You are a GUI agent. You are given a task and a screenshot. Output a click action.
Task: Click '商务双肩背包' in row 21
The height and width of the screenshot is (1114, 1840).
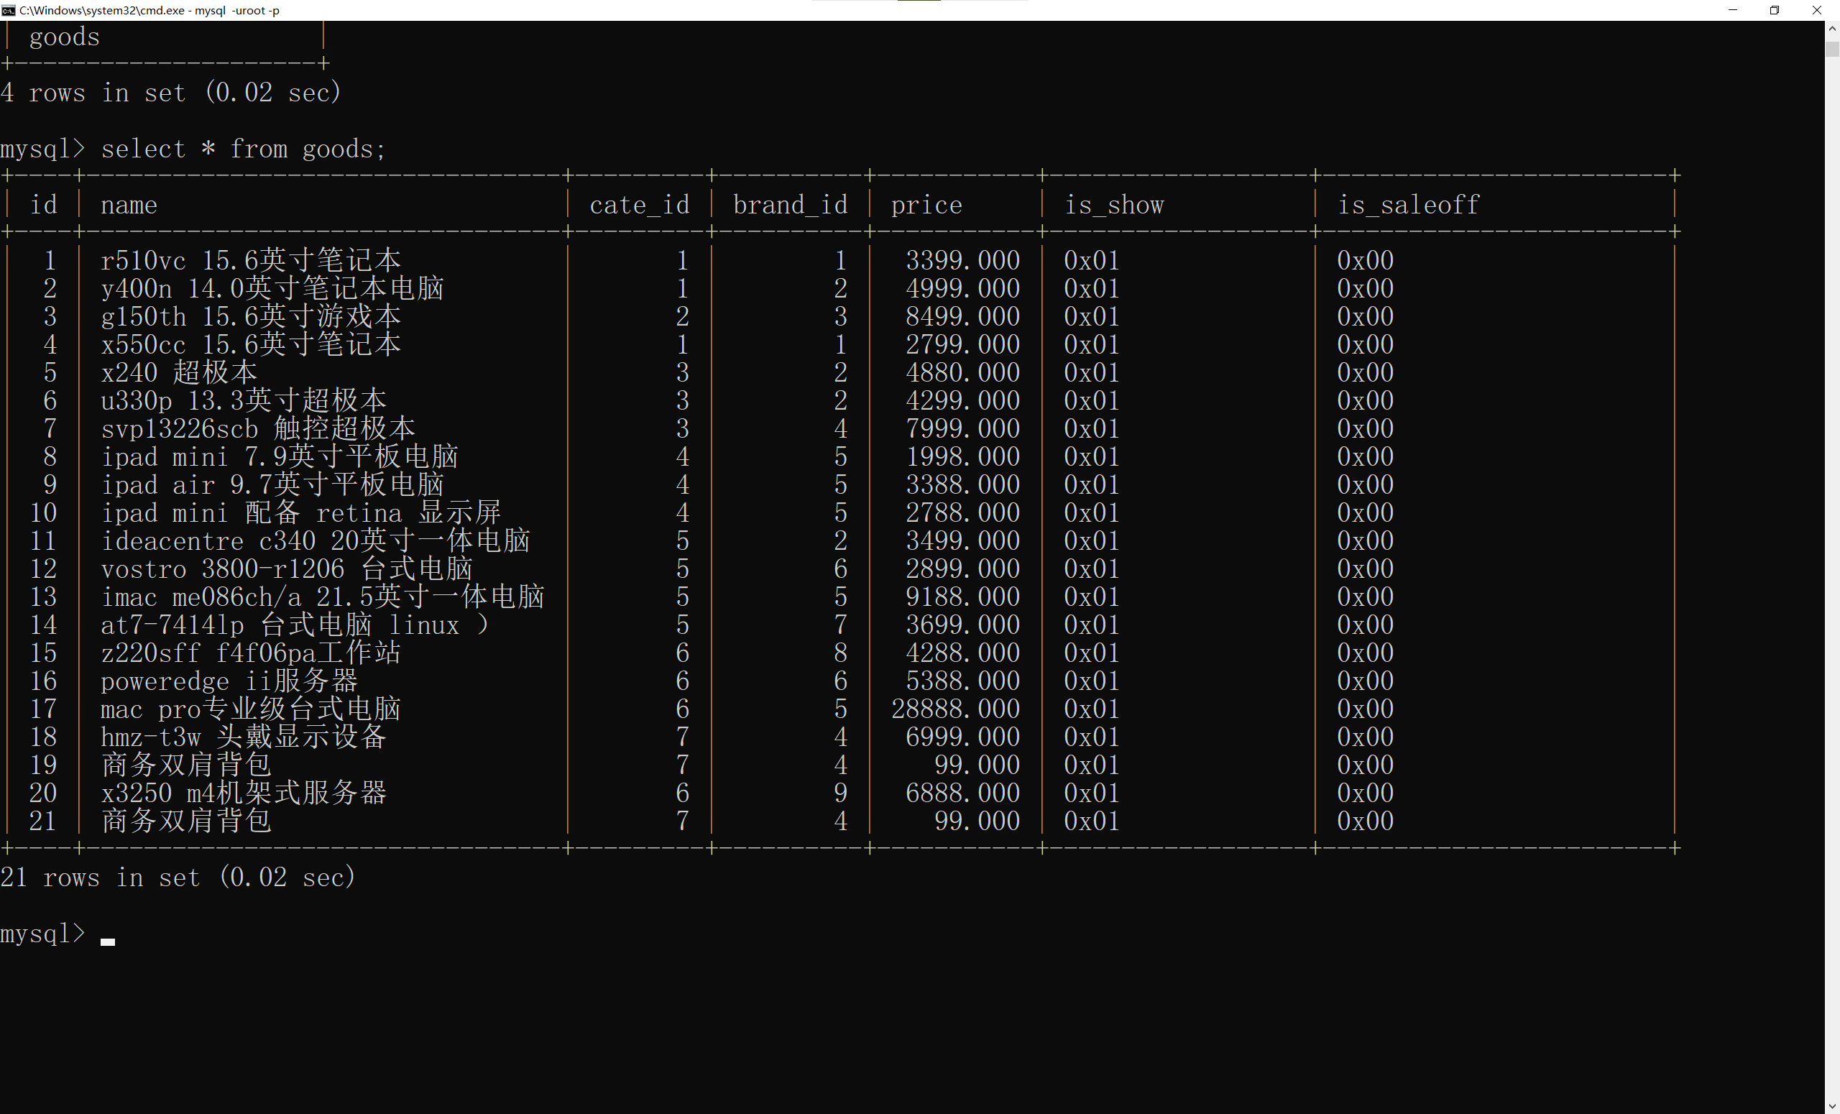(x=186, y=821)
